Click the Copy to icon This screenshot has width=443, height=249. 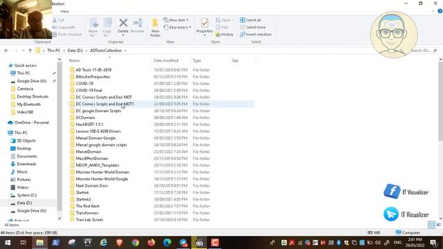click(x=107, y=28)
